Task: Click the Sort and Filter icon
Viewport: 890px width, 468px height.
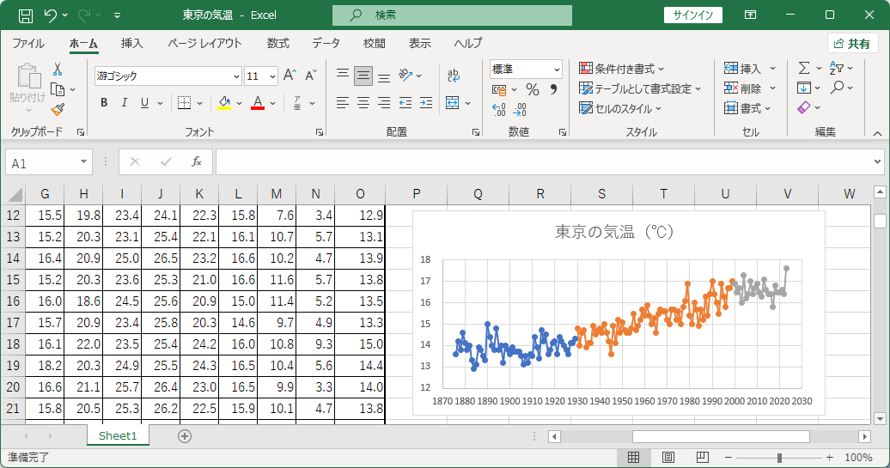Action: click(x=836, y=68)
